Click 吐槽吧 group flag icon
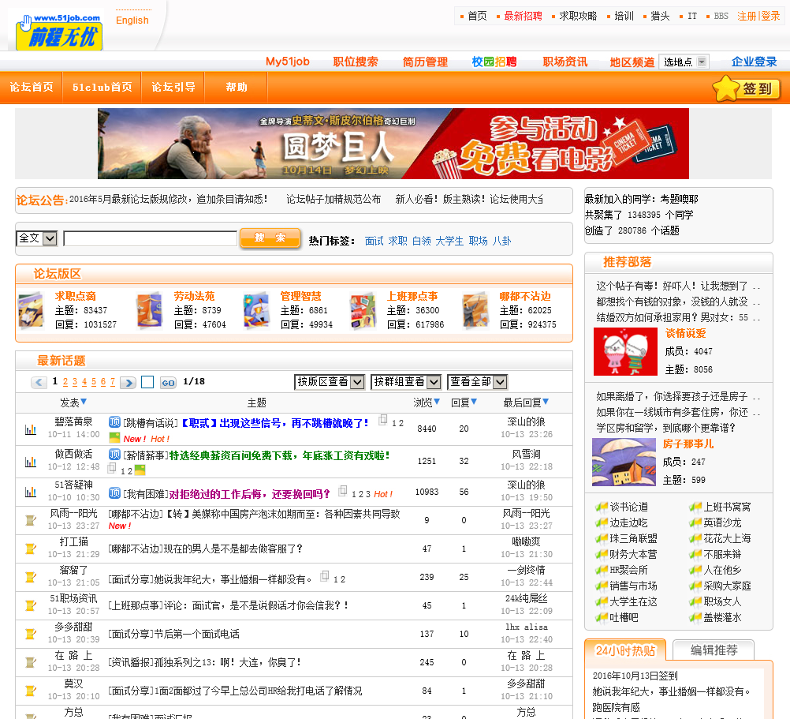The image size is (790, 719). tap(602, 618)
